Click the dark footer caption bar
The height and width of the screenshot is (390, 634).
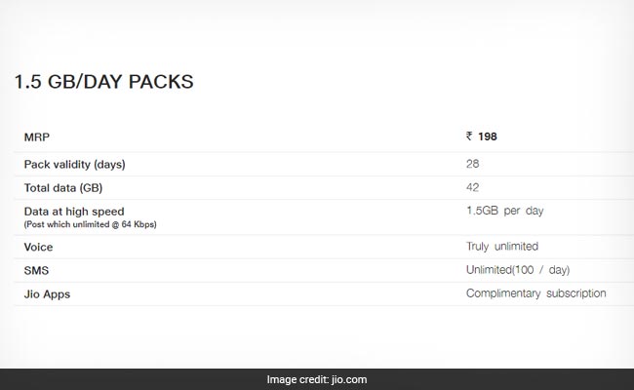[x=317, y=379]
